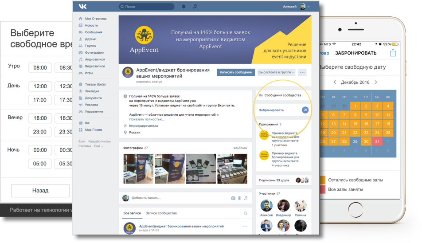Open notifications bell in VK header

pyautogui.click(x=184, y=7)
